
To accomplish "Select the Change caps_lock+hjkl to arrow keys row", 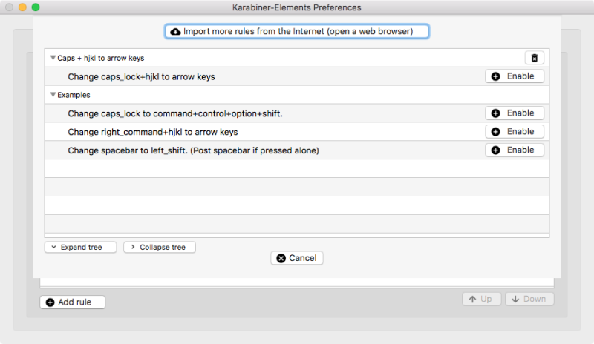I will pyautogui.click(x=141, y=76).
